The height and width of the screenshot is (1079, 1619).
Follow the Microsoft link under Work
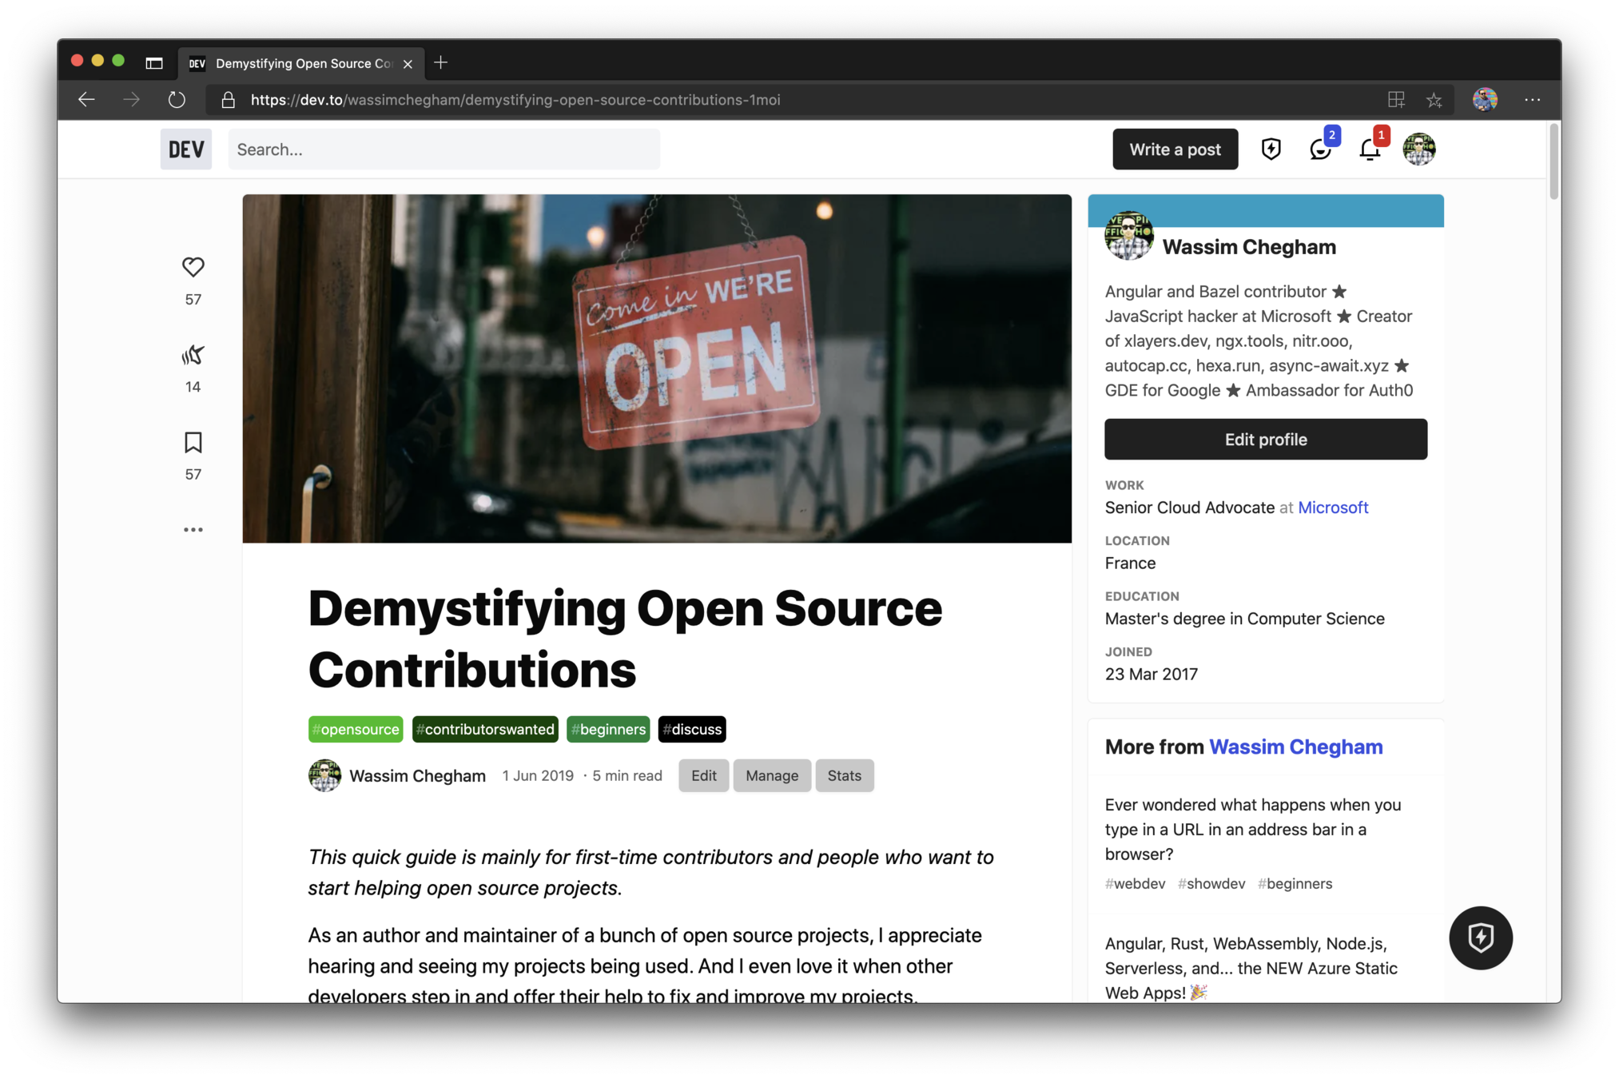pos(1333,508)
